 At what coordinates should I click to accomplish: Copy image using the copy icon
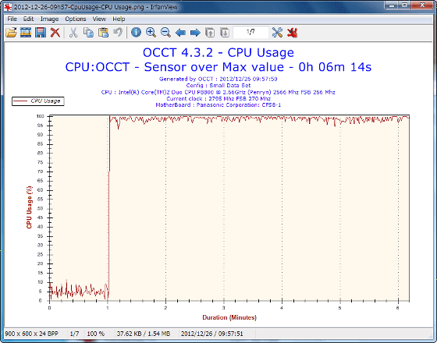(88, 33)
